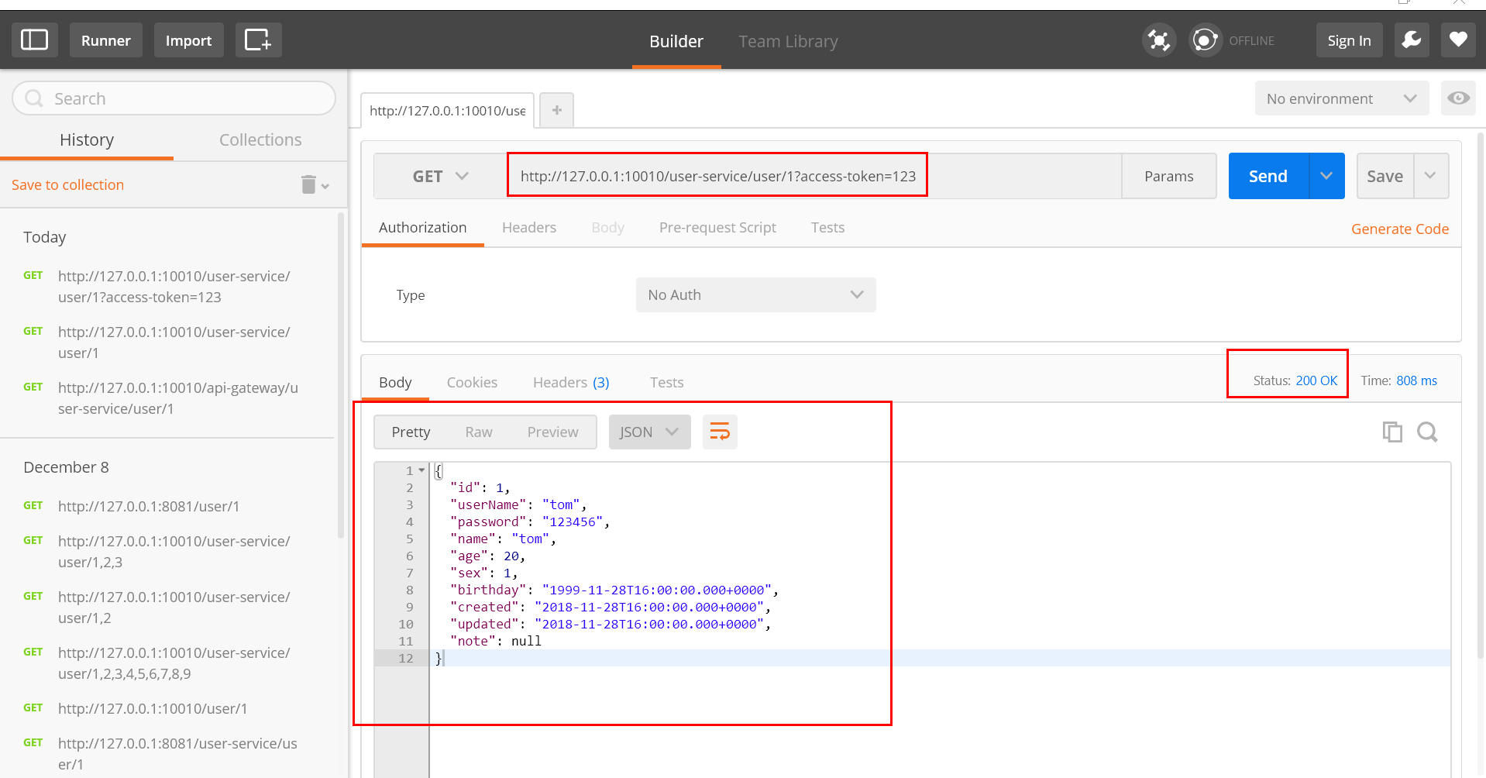Open the GET method dropdown

440,177
